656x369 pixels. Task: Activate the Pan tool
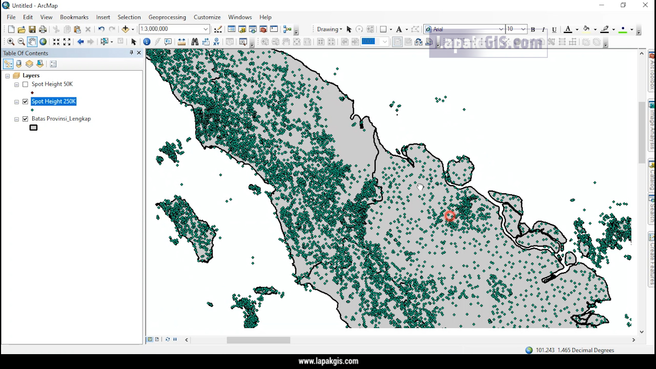pos(32,42)
